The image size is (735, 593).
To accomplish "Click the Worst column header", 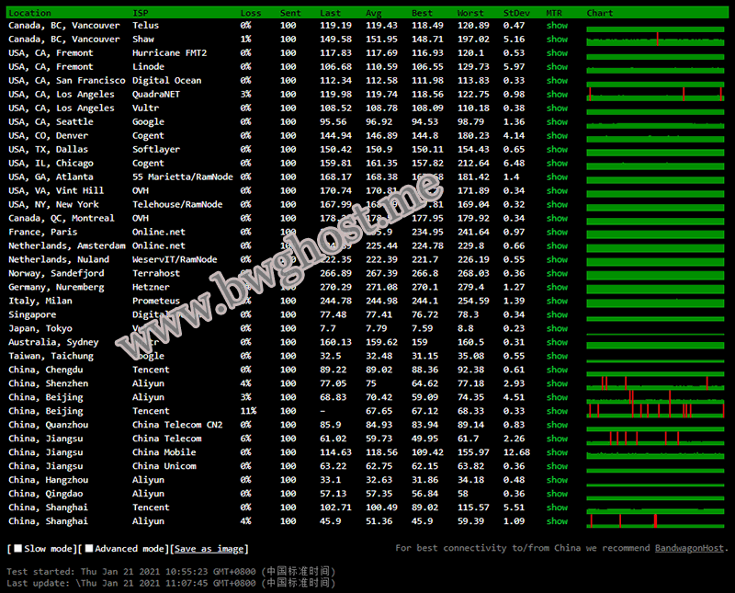I will point(470,13).
